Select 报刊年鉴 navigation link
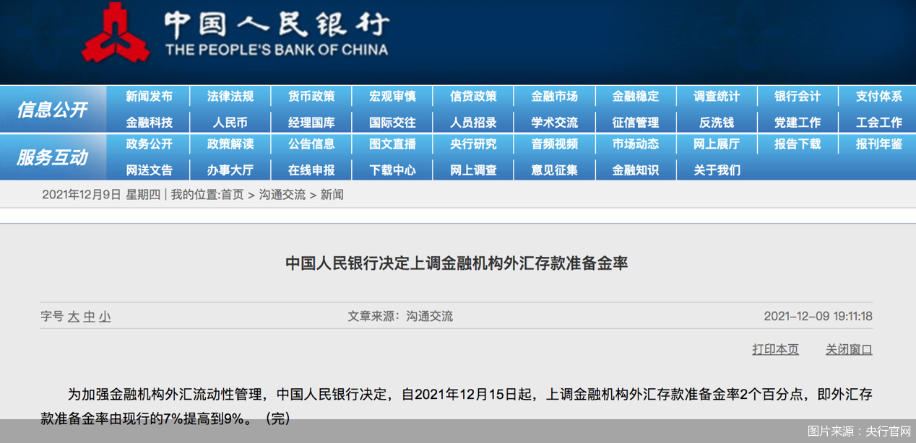This screenshot has width=916, height=443. 879,144
